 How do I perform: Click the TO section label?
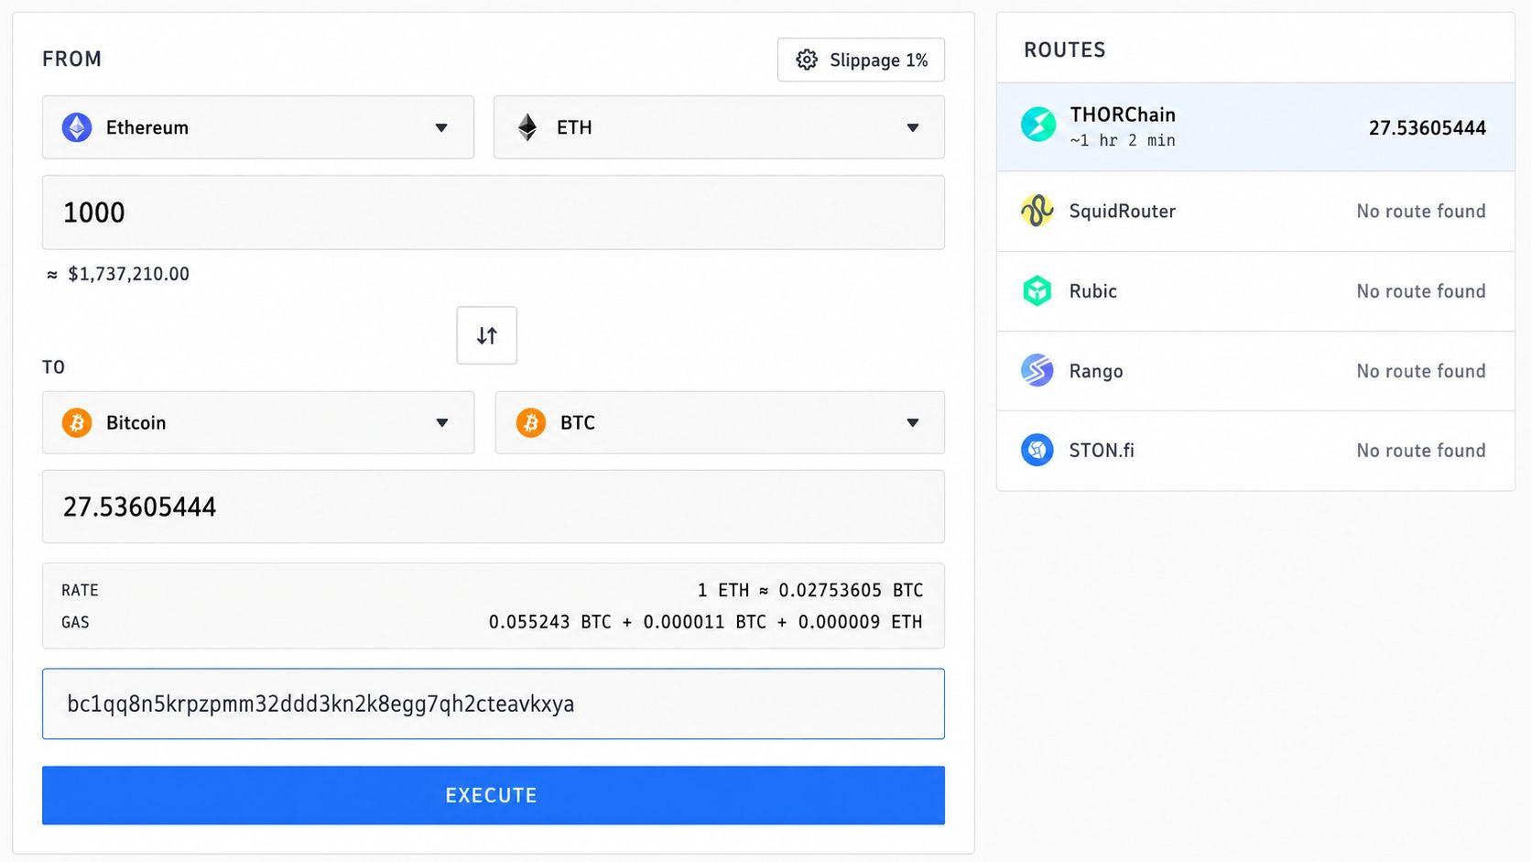[53, 367]
